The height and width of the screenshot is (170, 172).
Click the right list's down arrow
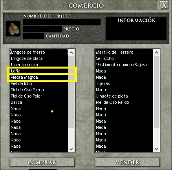click(156, 149)
